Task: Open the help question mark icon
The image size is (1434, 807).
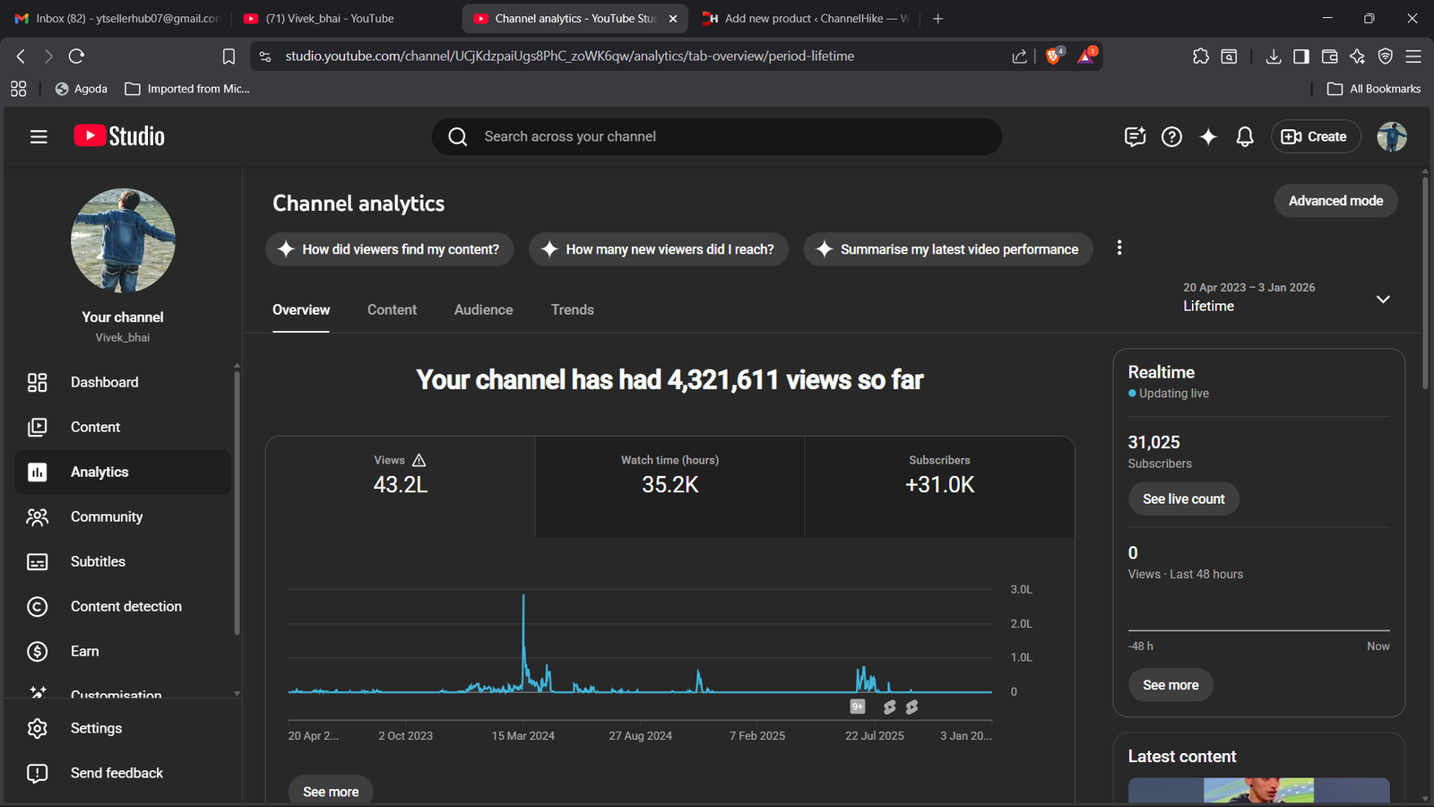Action: (1171, 136)
